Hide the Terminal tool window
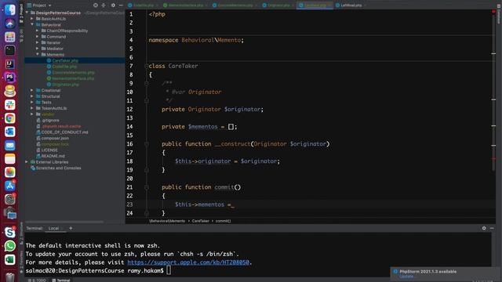This screenshot has width=502, height=282. click(x=492, y=228)
